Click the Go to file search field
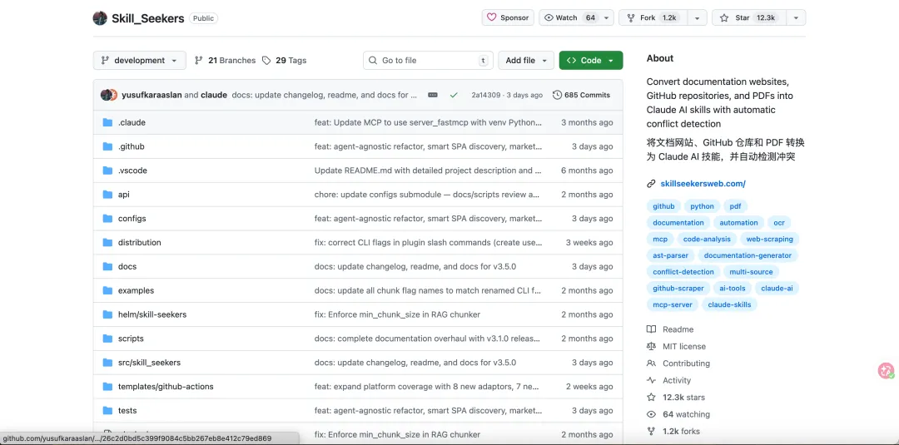The height and width of the screenshot is (445, 899). click(x=429, y=61)
